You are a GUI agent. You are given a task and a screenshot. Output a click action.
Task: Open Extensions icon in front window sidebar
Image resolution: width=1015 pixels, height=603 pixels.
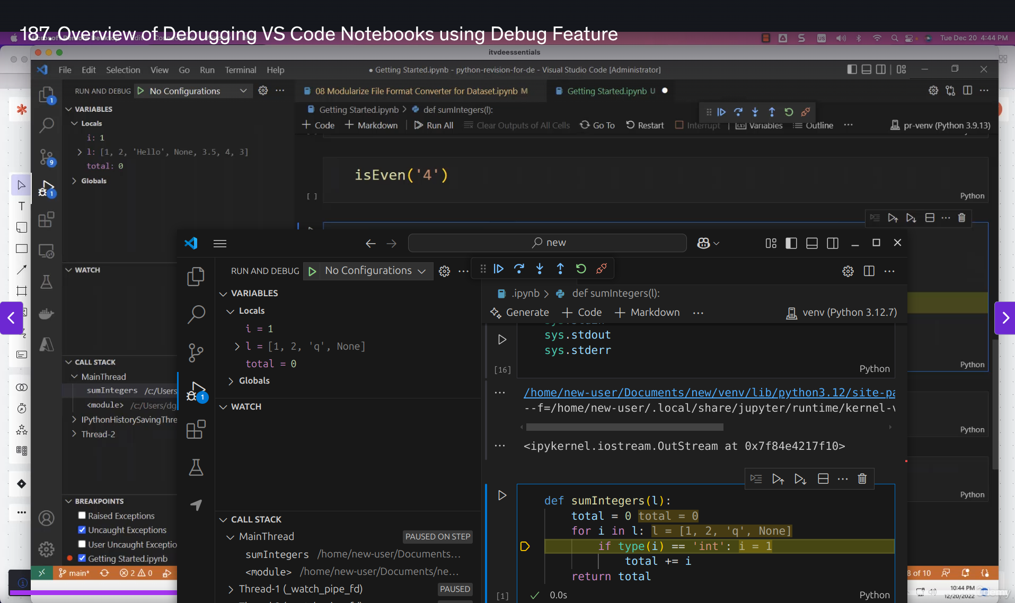(196, 429)
